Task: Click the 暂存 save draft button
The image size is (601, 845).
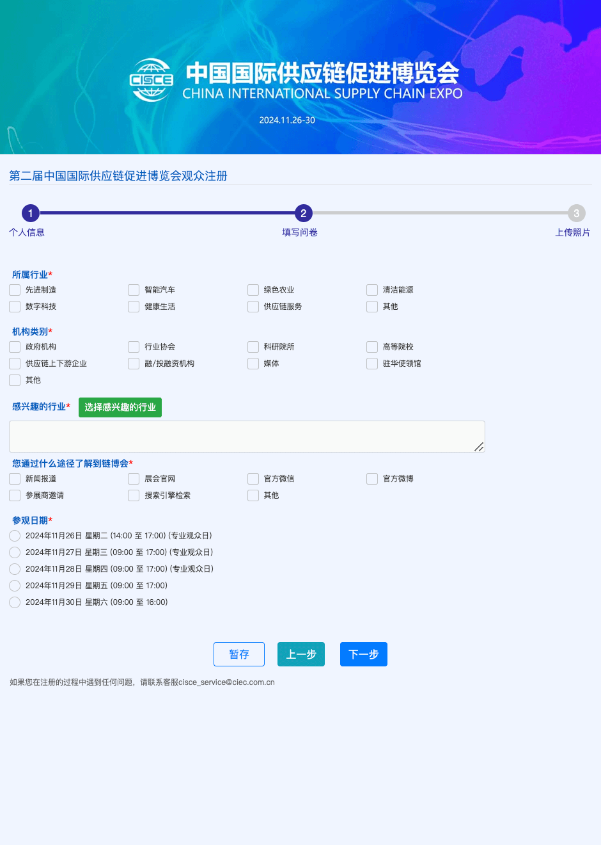Action: pos(239,654)
